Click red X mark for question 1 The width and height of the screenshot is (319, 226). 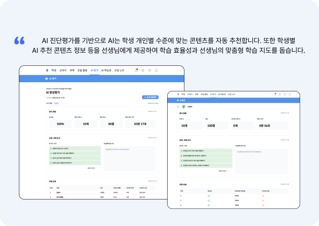pyautogui.click(x=263, y=196)
